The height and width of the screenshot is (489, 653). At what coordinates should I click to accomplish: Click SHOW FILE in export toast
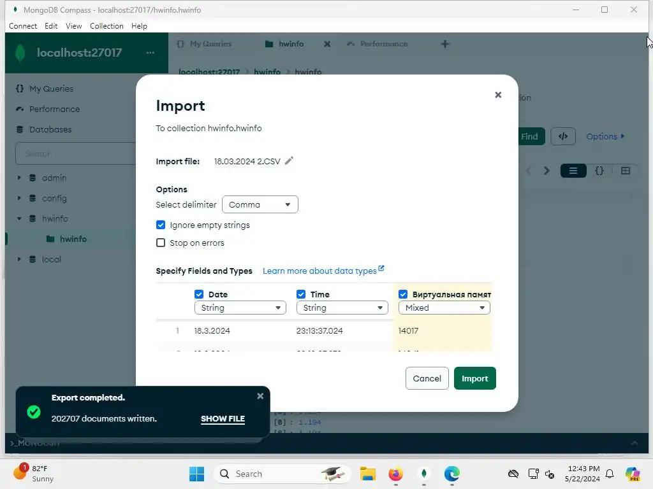tap(223, 419)
